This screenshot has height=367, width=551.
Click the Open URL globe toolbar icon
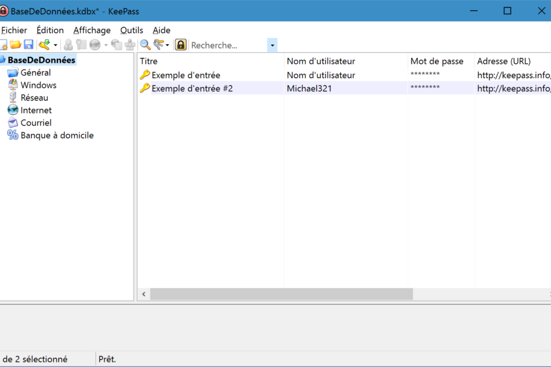95,45
